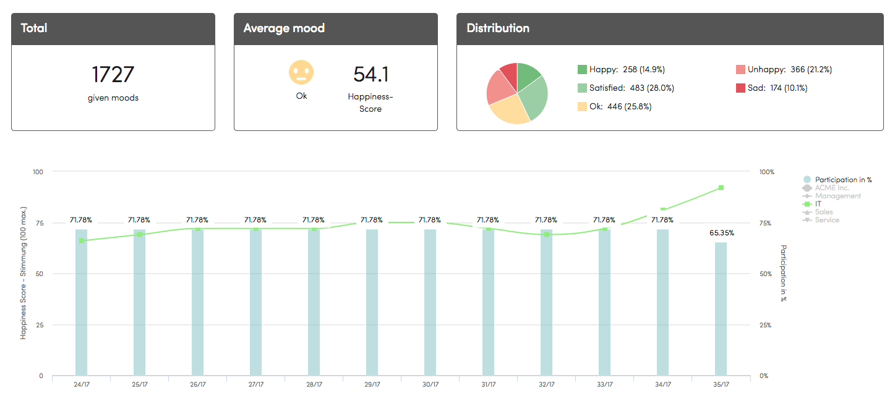Click the '1727' total value
The width and height of the screenshot is (895, 404).
(113, 75)
